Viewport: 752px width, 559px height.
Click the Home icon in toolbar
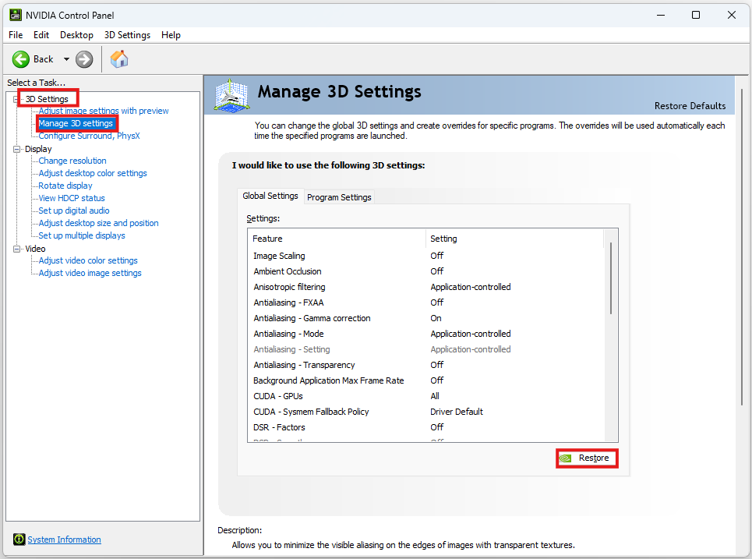tap(119, 59)
